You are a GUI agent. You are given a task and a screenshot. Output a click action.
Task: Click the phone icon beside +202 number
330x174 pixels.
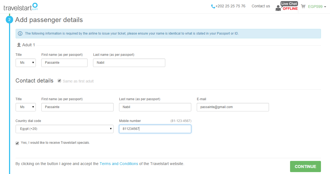tap(213, 6)
